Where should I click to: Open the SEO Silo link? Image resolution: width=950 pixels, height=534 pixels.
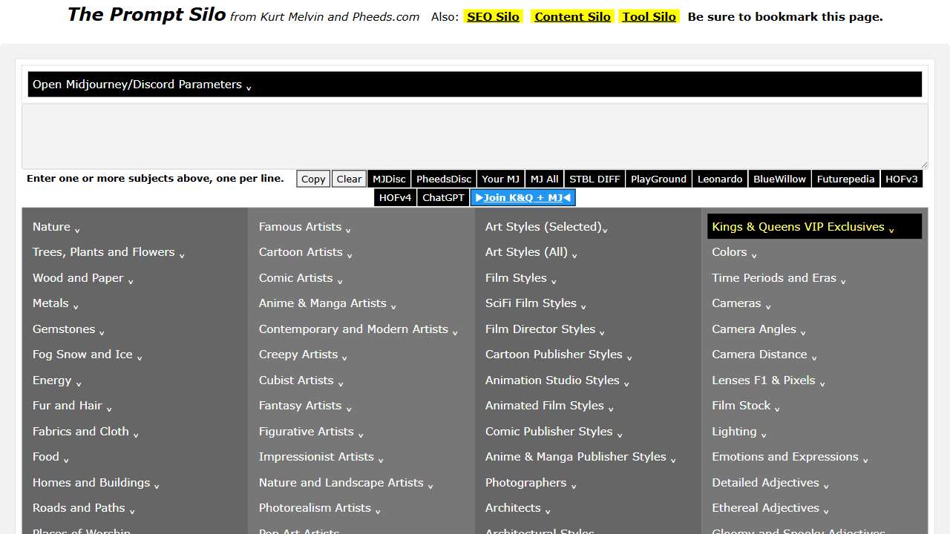click(x=493, y=16)
